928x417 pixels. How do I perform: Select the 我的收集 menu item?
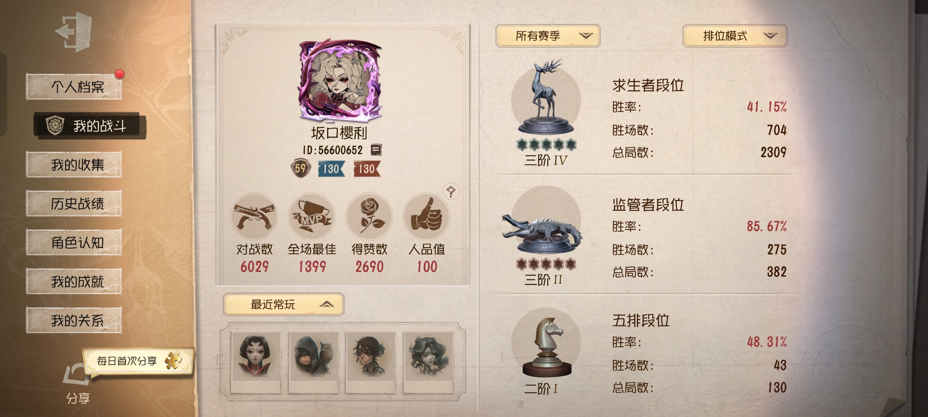coord(74,165)
